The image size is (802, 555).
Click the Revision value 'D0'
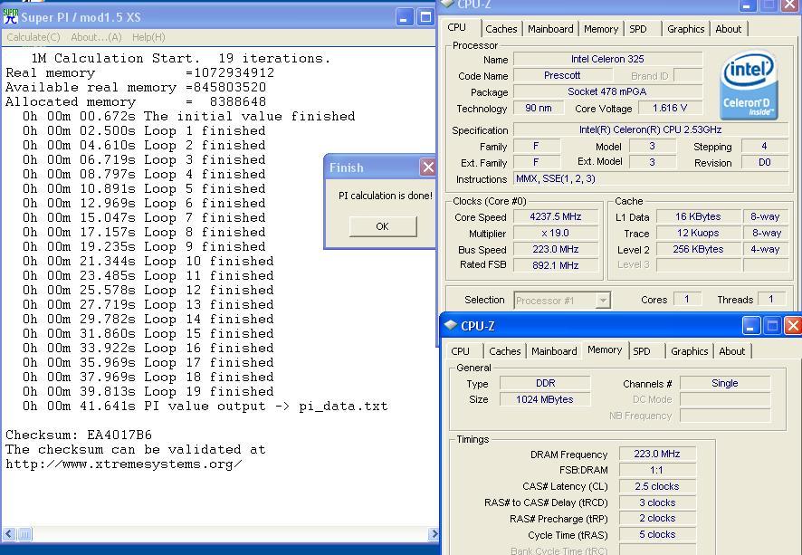click(764, 163)
